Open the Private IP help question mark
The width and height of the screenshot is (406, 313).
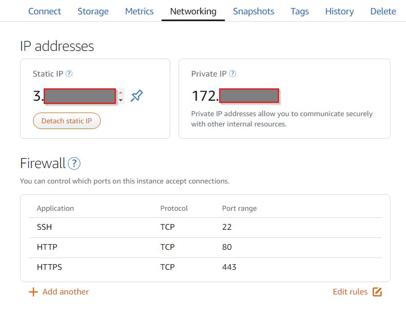point(233,73)
